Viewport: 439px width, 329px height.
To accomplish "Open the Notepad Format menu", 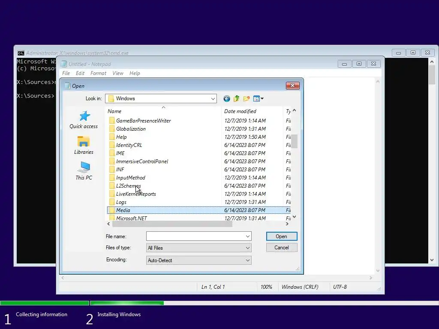I will click(98, 73).
